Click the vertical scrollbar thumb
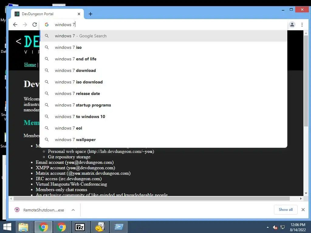 click(306, 81)
